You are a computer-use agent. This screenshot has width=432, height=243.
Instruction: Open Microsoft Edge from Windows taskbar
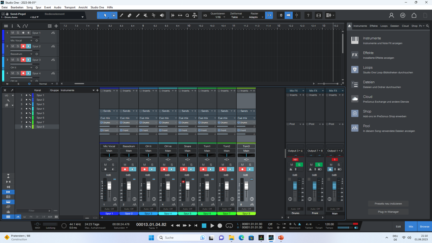241,238
